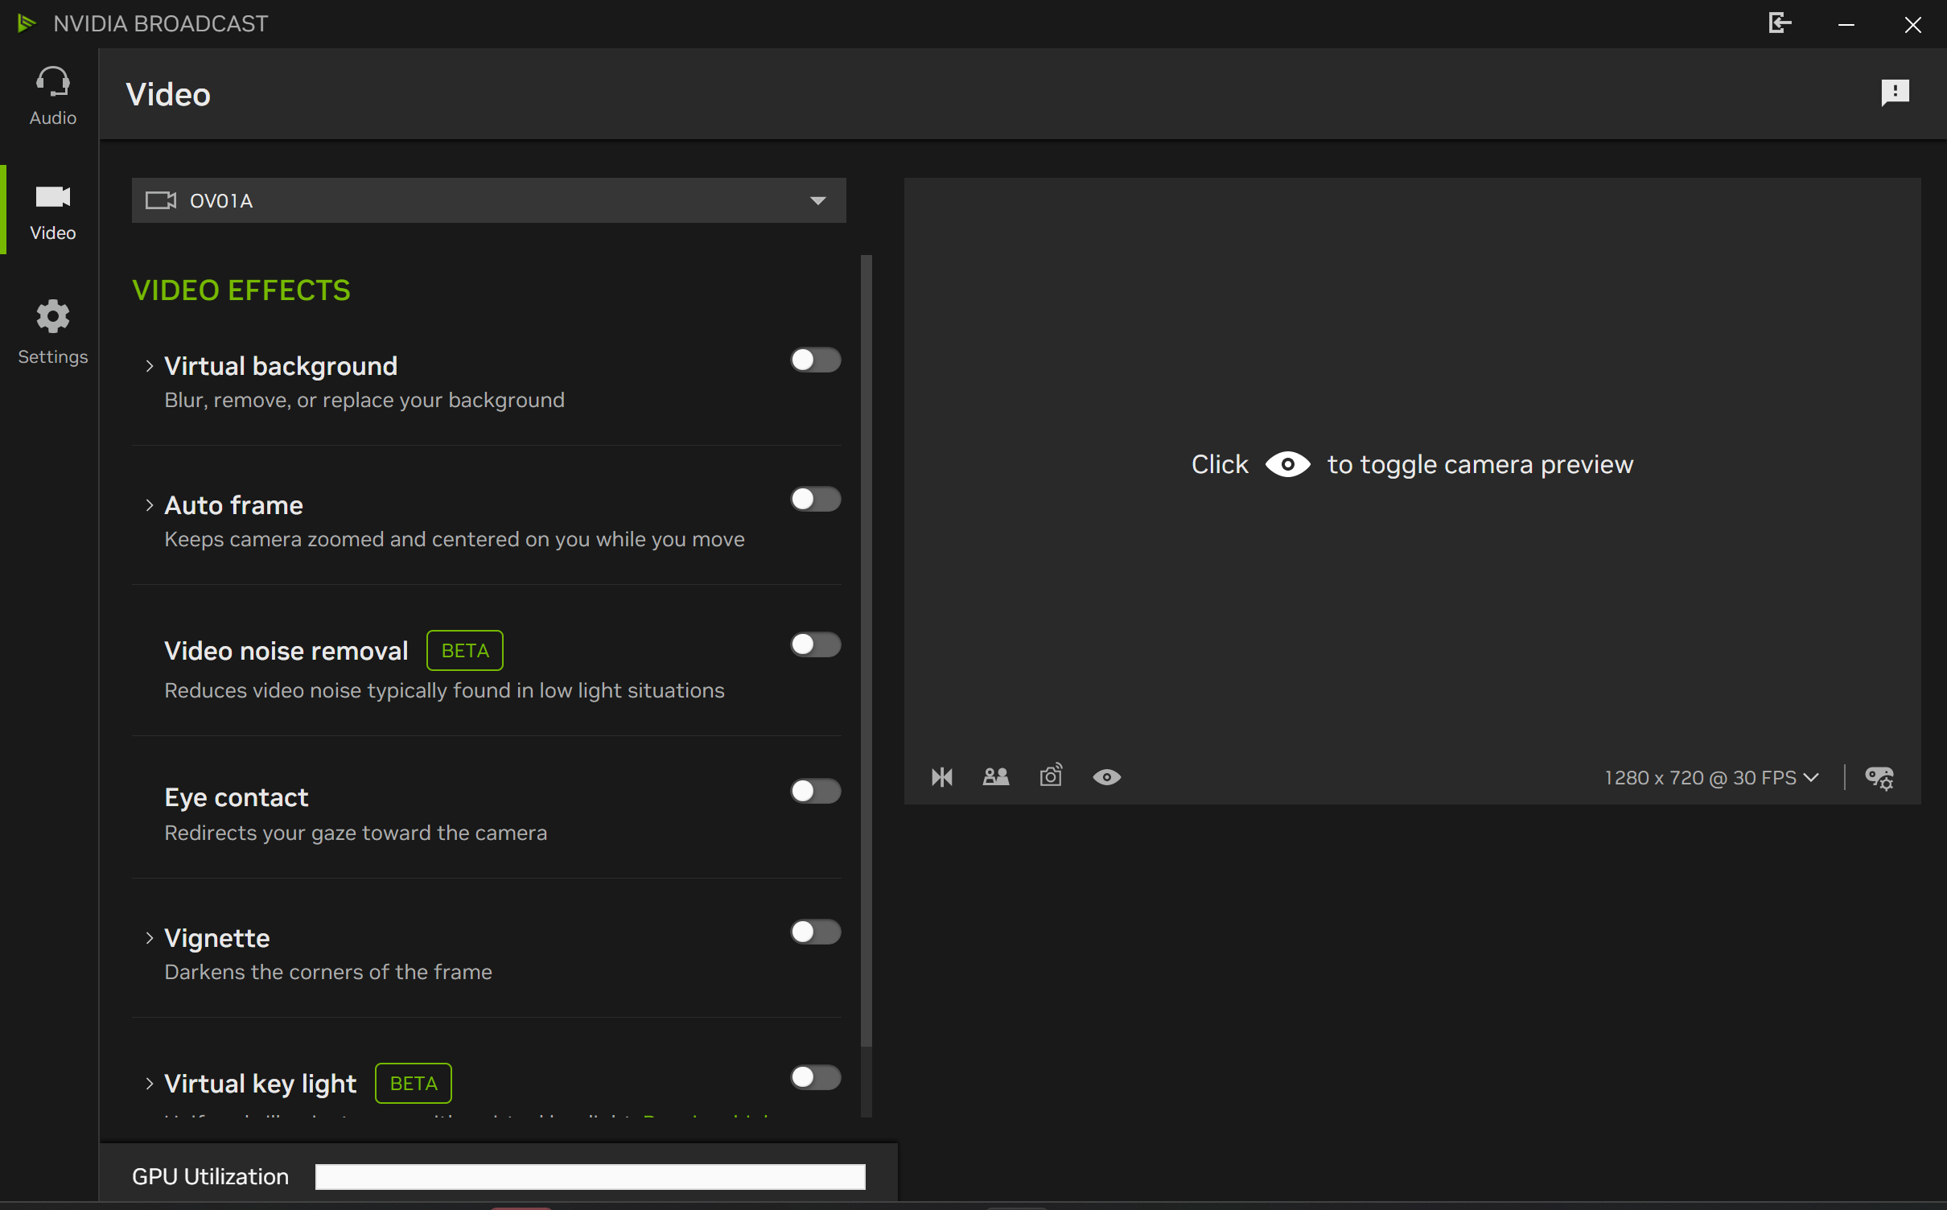The image size is (1947, 1210).
Task: Click the mirror/flip camera icon
Action: coord(941,777)
